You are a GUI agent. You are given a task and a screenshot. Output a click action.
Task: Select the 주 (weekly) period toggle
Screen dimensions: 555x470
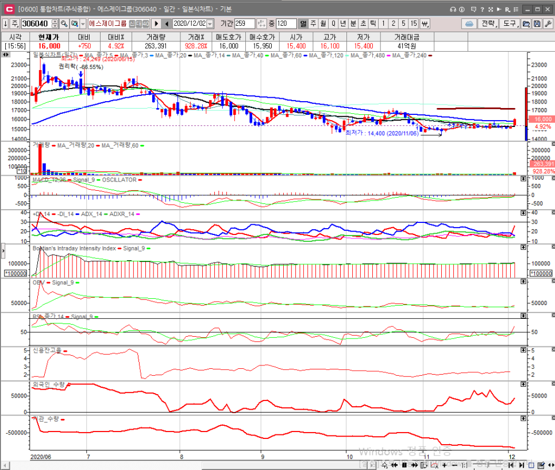(x=313, y=24)
